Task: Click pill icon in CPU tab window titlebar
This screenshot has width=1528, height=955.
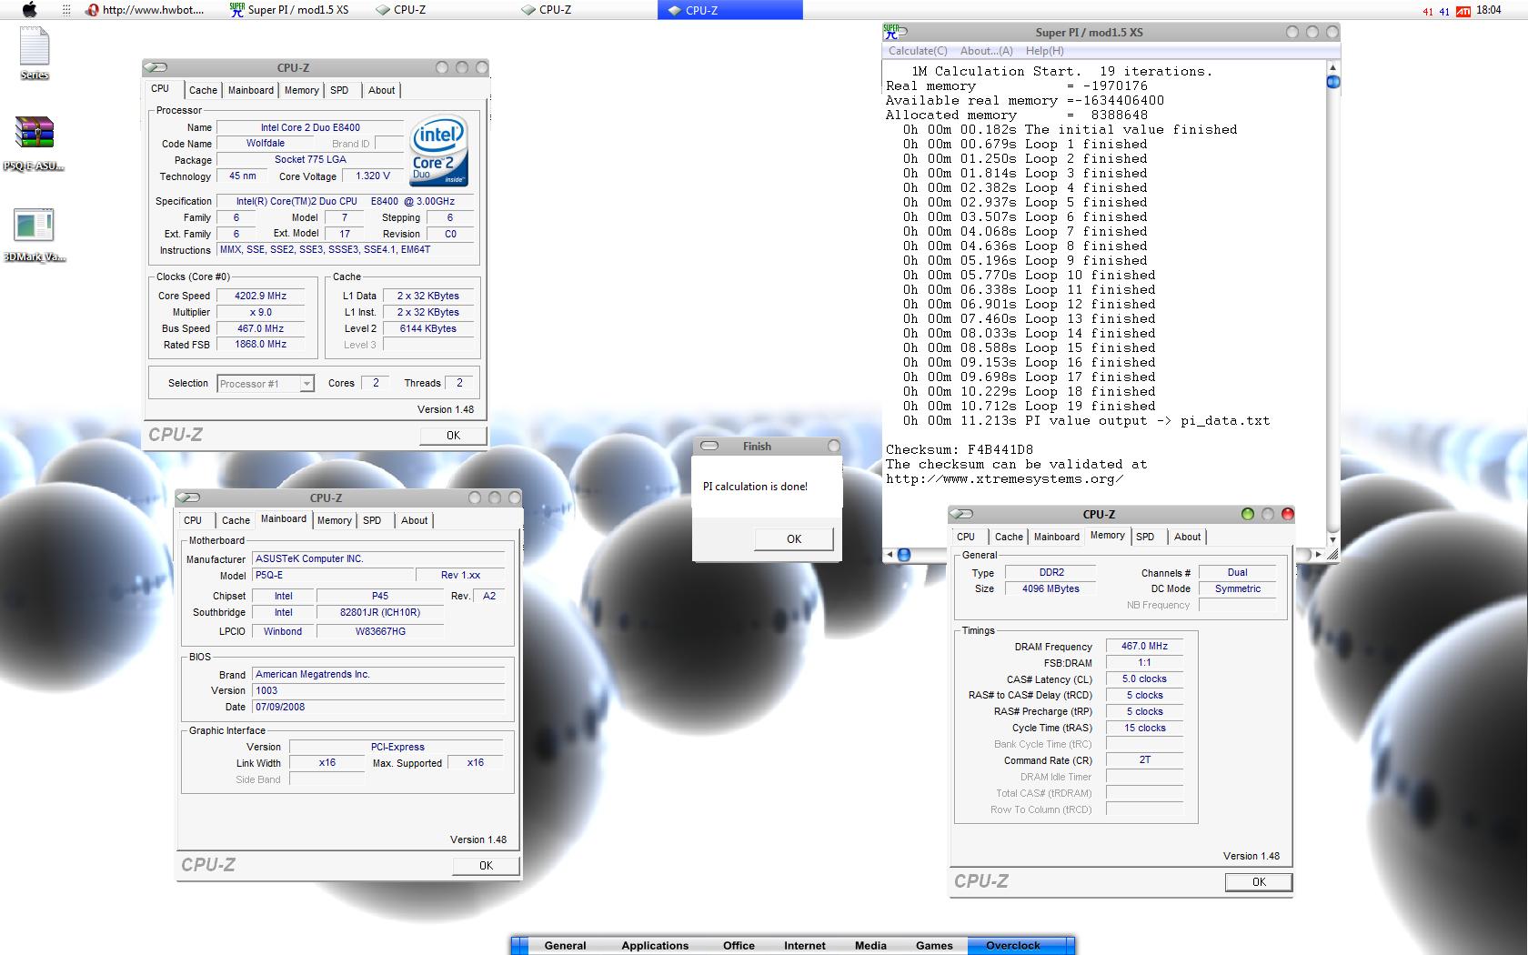Action: (156, 67)
